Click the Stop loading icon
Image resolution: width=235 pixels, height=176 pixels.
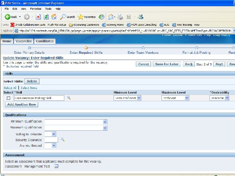tap(39, 17)
